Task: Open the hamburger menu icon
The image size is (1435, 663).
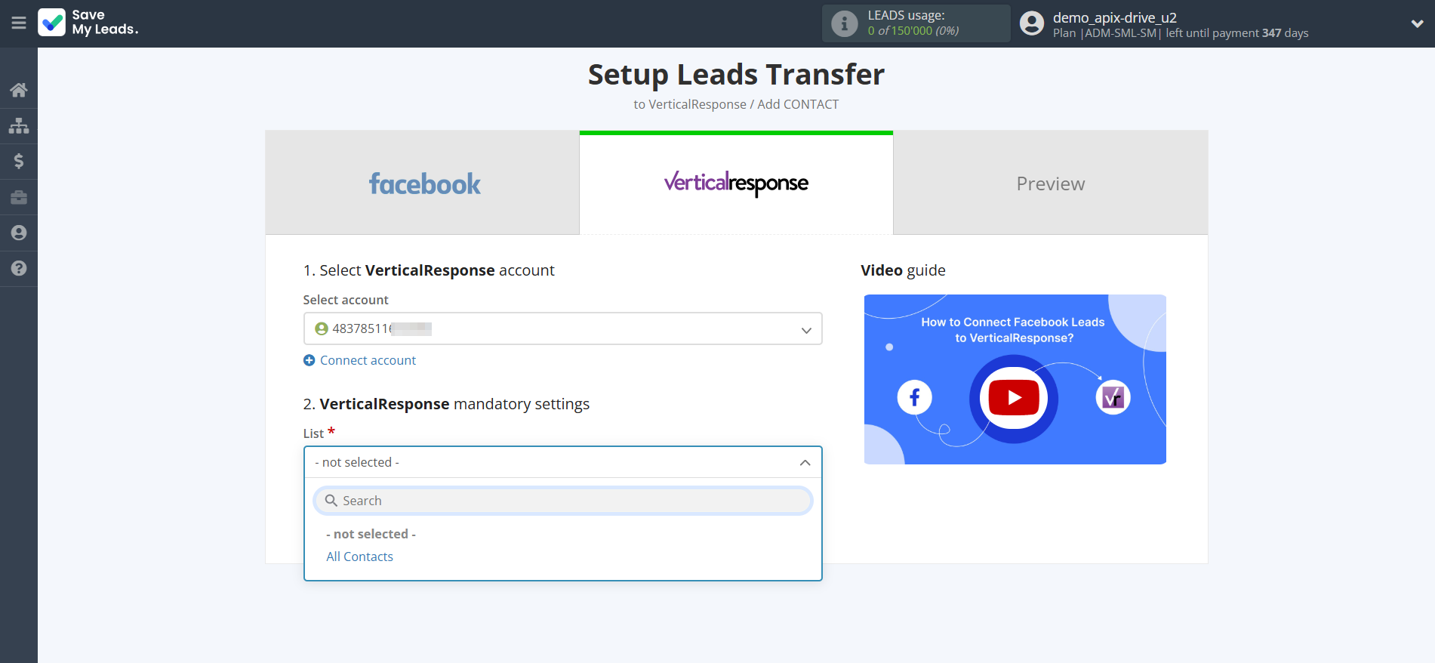Action: click(x=19, y=23)
